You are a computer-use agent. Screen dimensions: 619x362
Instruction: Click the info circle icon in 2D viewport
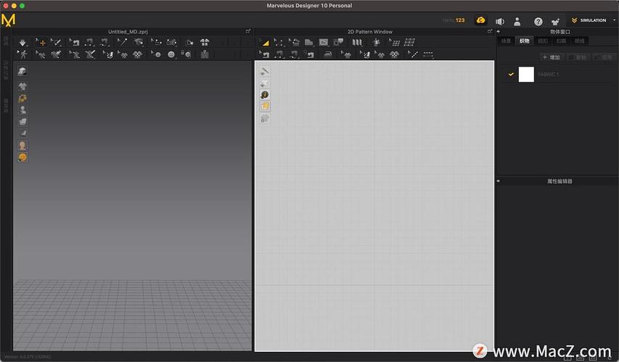click(x=264, y=95)
